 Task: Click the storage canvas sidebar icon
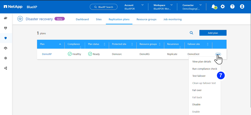click(6, 18)
